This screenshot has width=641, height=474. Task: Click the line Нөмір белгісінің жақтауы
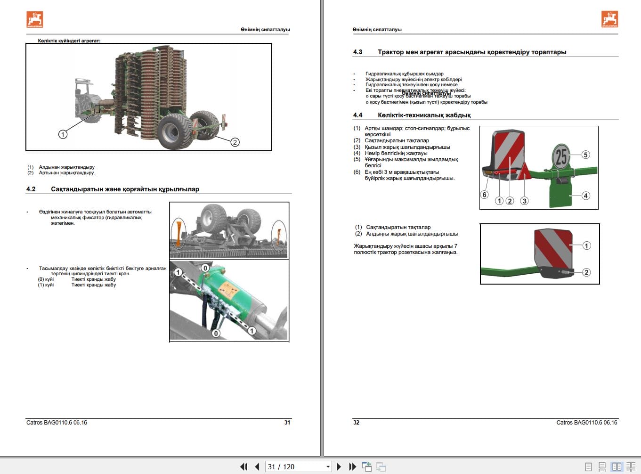tap(396, 153)
